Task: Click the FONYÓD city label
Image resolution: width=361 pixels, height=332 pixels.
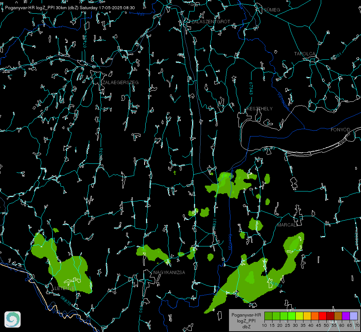Action: pos(340,130)
